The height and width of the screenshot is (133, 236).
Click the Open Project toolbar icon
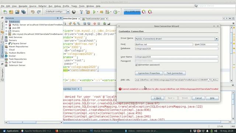17,12
